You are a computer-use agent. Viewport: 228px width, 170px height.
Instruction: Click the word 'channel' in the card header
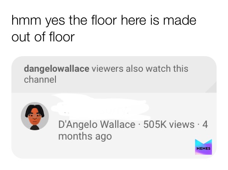coord(40,80)
